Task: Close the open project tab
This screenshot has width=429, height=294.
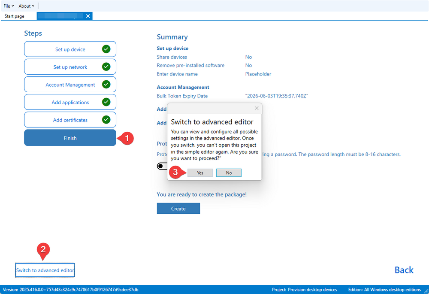Action: click(88, 16)
